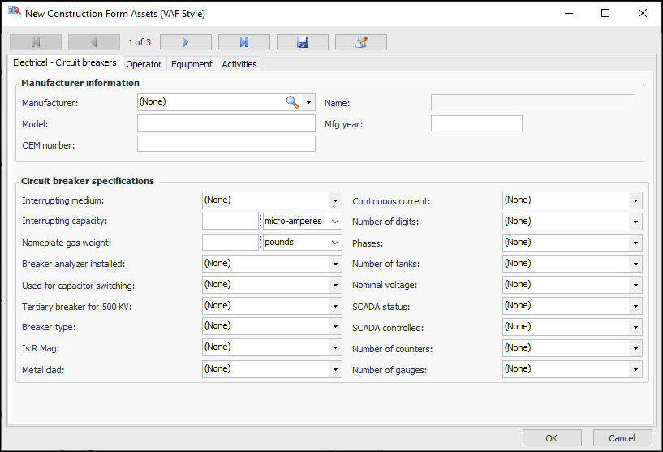Expand the Nominal voltage dropdown

(x=635, y=285)
